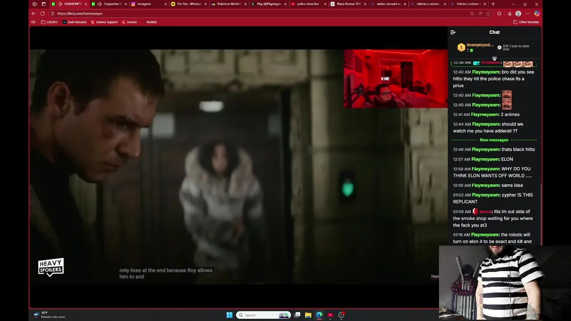Switch to the 'police chase live' YouTube tab
571x321 pixels.
308,4
